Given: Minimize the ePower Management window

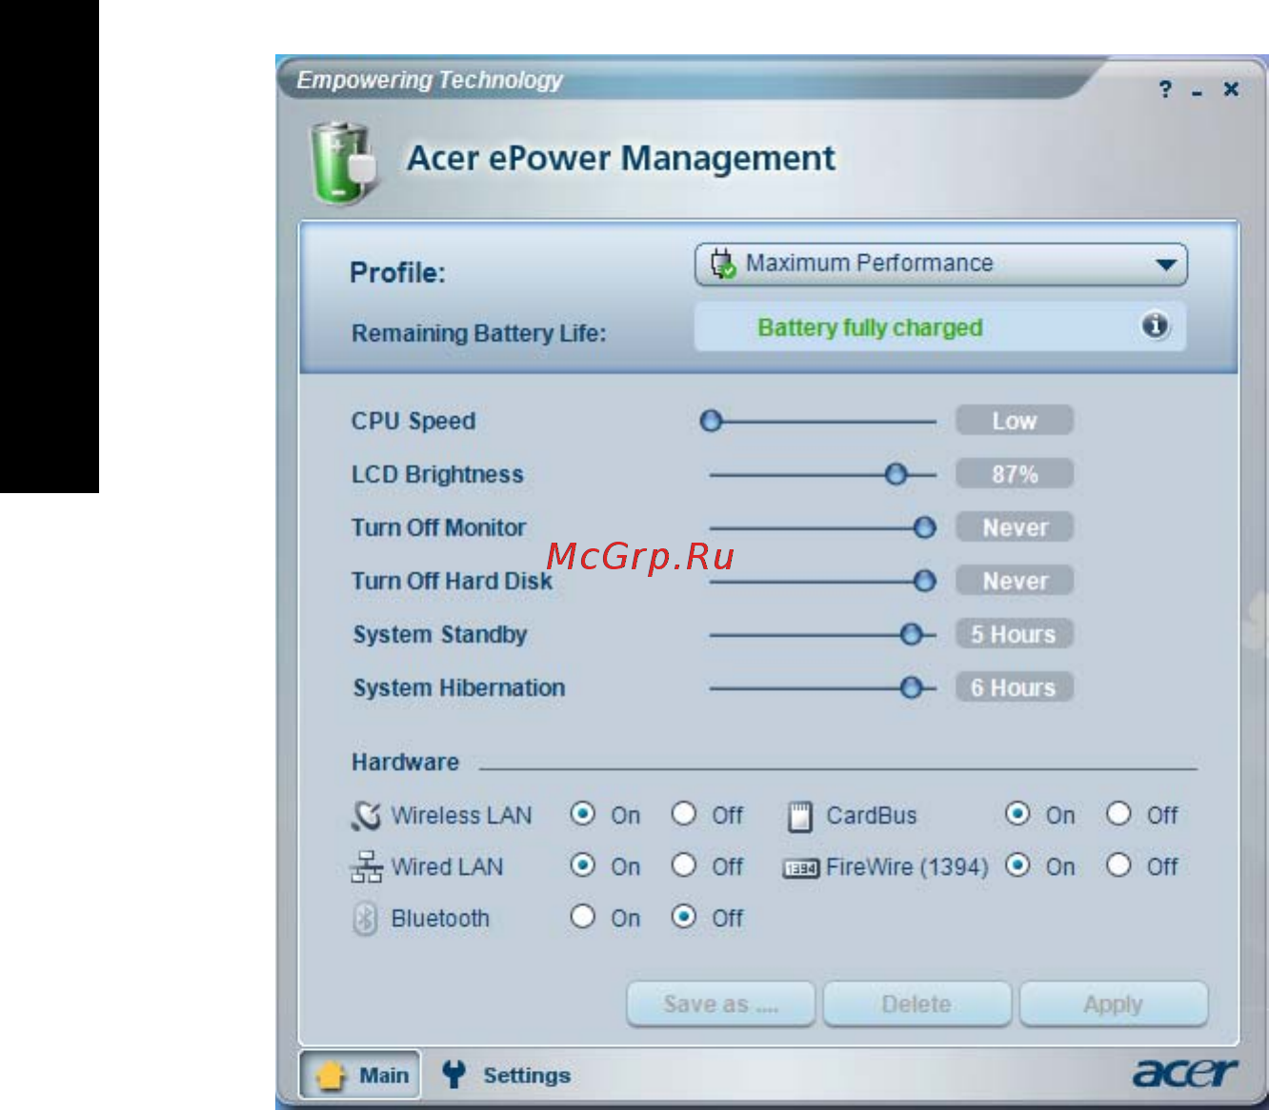Looking at the screenshot, I should [1198, 92].
